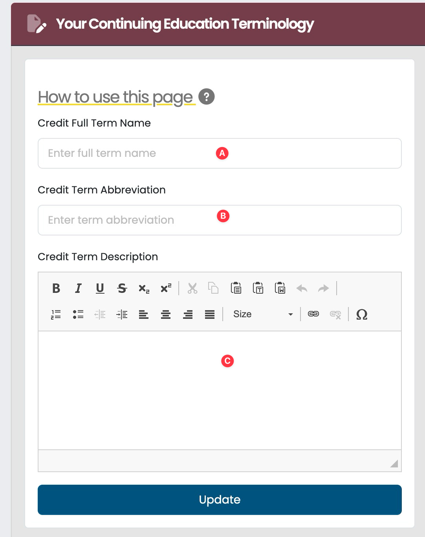Justify the paragraph text
425x537 pixels.
(x=210, y=314)
